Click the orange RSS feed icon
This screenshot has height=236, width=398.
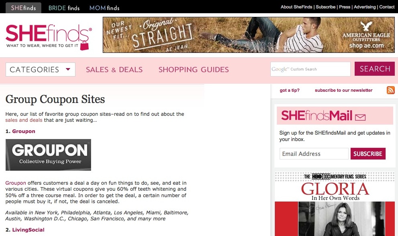pyautogui.click(x=391, y=90)
